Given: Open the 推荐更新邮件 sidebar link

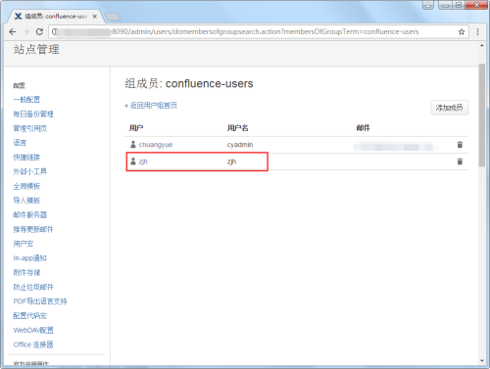Looking at the screenshot, I should (x=33, y=229).
